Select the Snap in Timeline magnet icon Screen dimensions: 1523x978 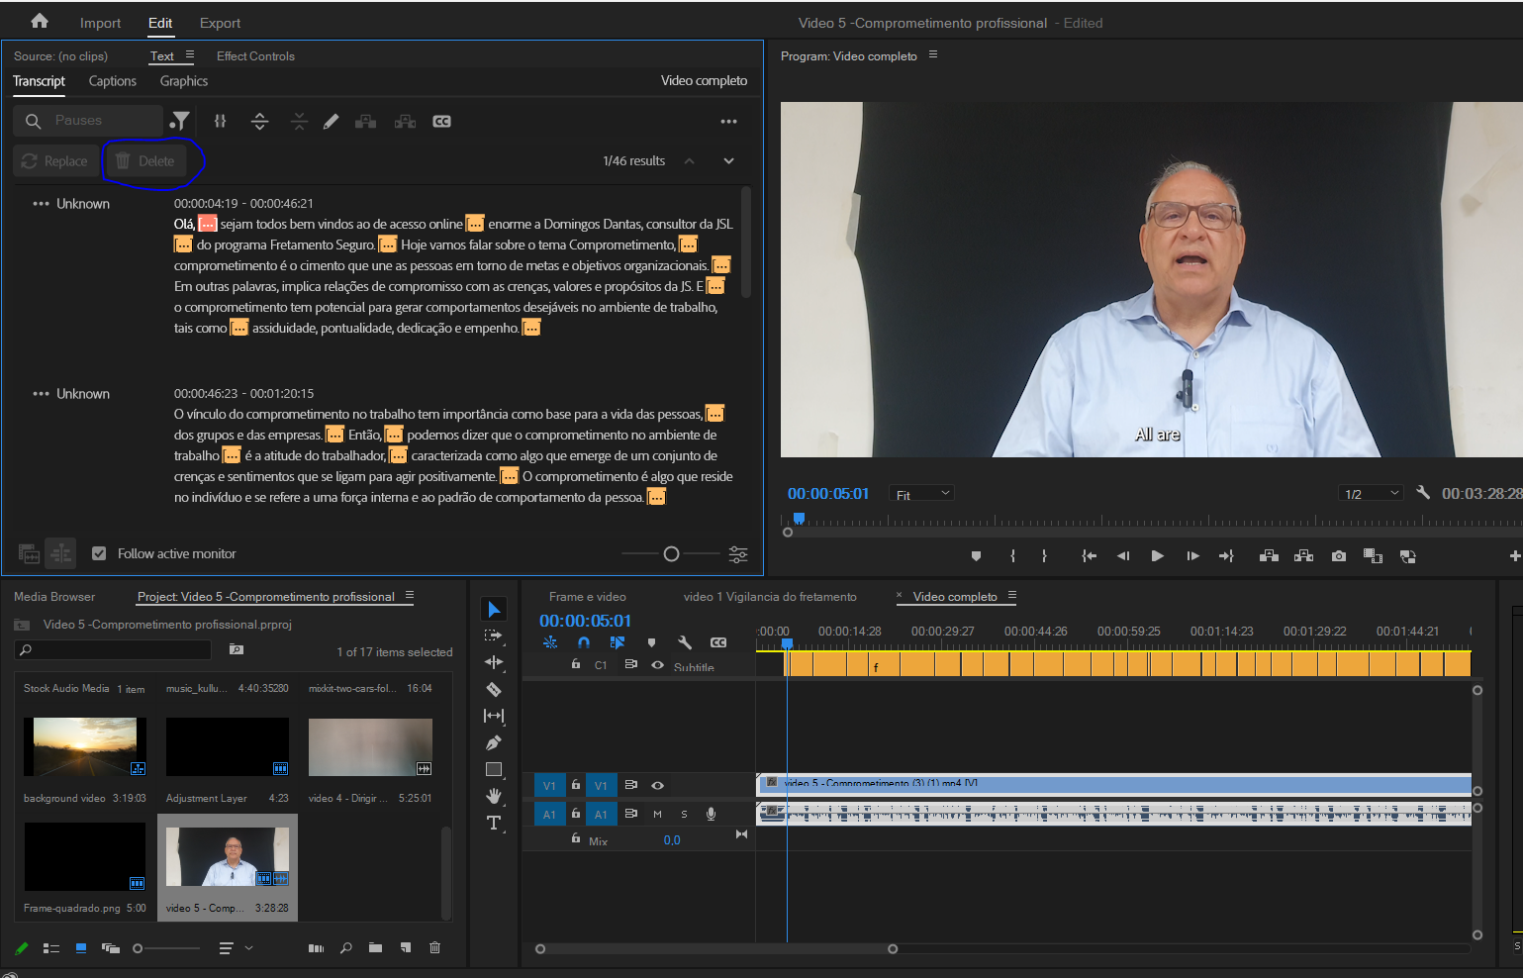(x=584, y=641)
